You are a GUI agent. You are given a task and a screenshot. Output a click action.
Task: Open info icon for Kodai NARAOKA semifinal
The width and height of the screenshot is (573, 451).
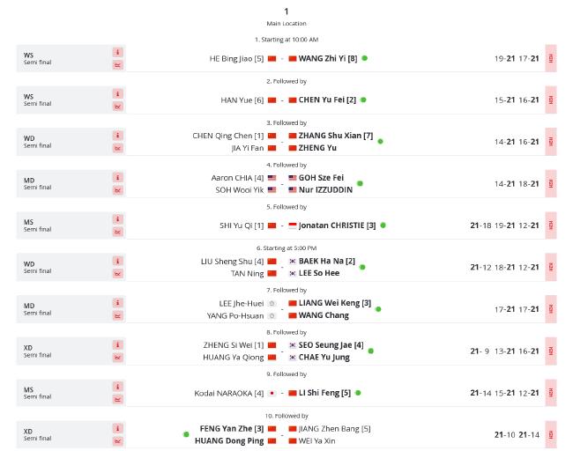point(117,387)
